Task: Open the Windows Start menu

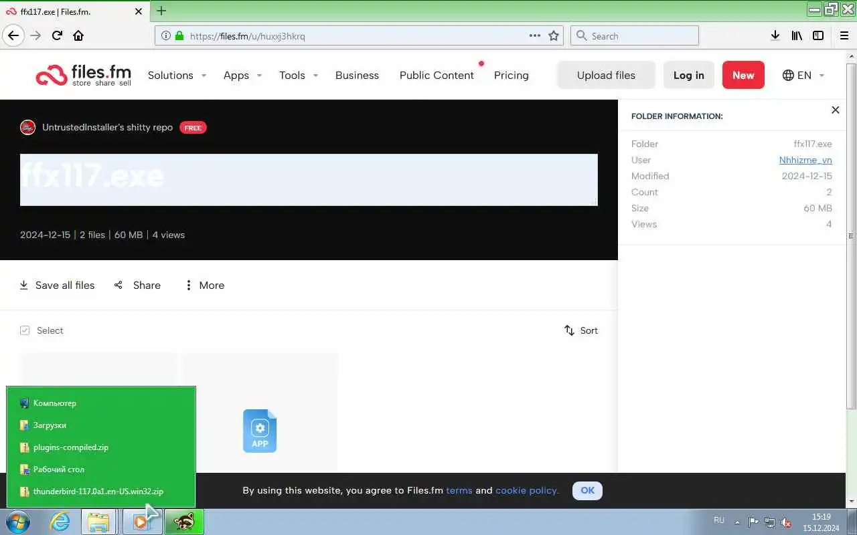Action: (x=19, y=522)
